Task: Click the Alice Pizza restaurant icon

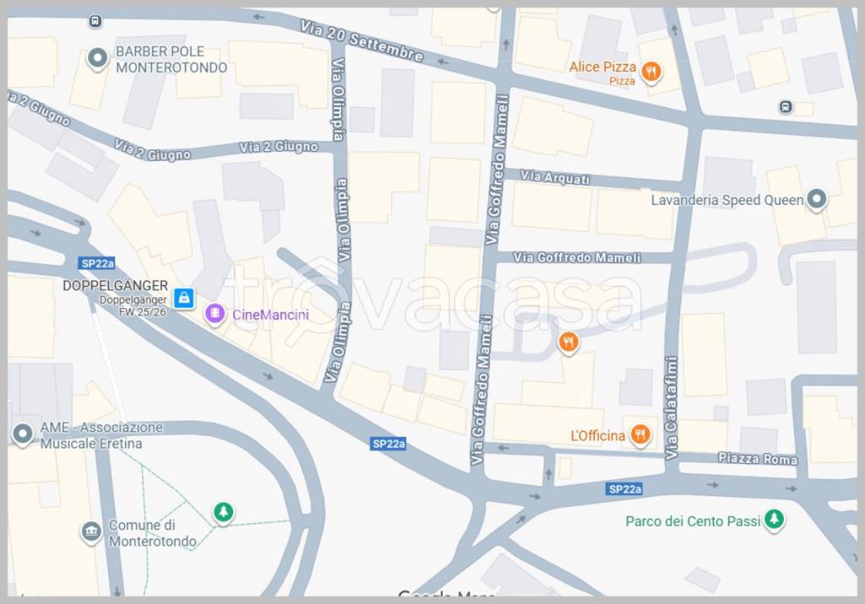Action: point(651,71)
